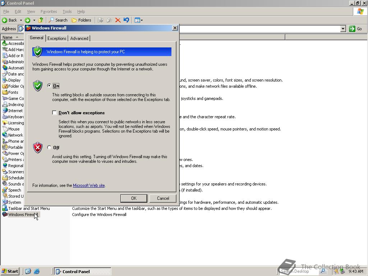Viewport: 368px width, 276px height.
Task: Open the Microsoft Web site link
Action: click(89, 185)
